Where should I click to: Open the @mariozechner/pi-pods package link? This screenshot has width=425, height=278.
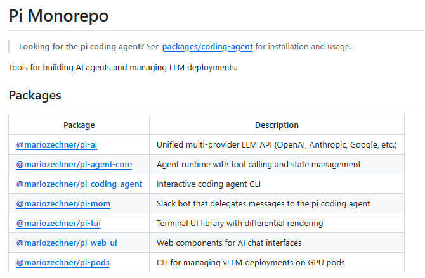(x=63, y=263)
